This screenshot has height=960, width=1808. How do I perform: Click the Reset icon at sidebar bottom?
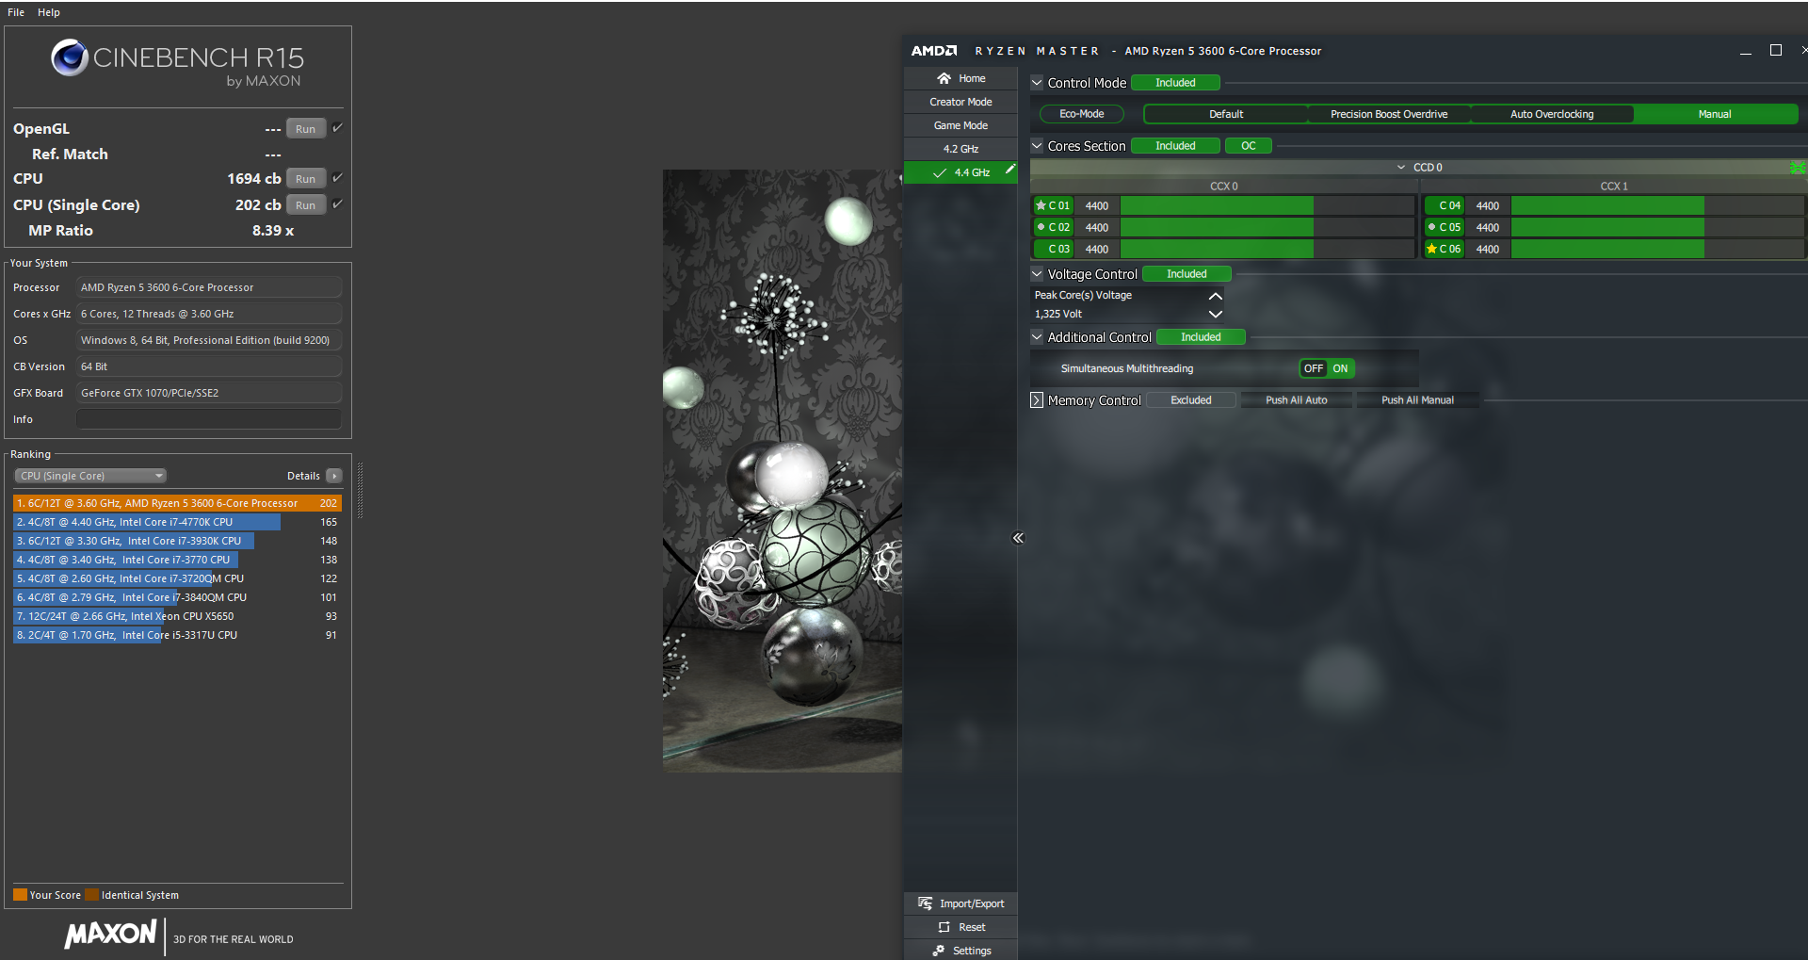point(944,927)
